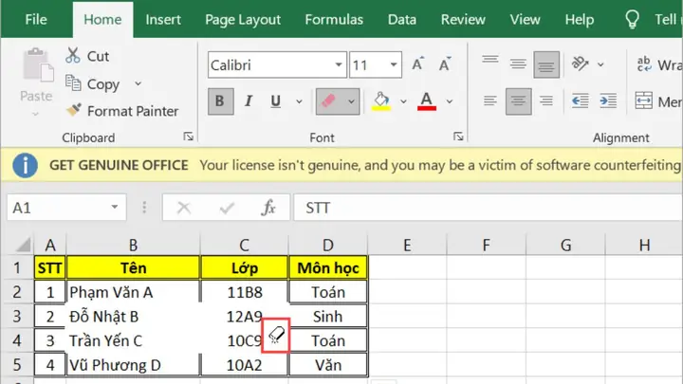Click the Insert Function fx icon
Screen dimensions: 683x384
click(x=268, y=208)
